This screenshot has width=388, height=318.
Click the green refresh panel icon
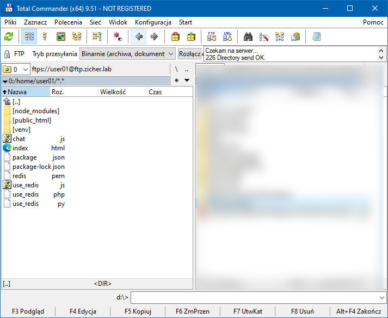9,37
